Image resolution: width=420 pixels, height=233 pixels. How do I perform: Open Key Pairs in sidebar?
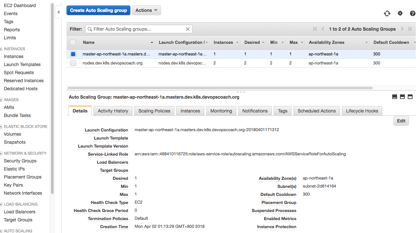coord(13,185)
